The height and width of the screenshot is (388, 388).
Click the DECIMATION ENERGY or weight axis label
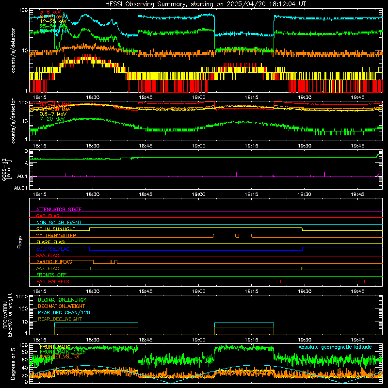point(7,315)
